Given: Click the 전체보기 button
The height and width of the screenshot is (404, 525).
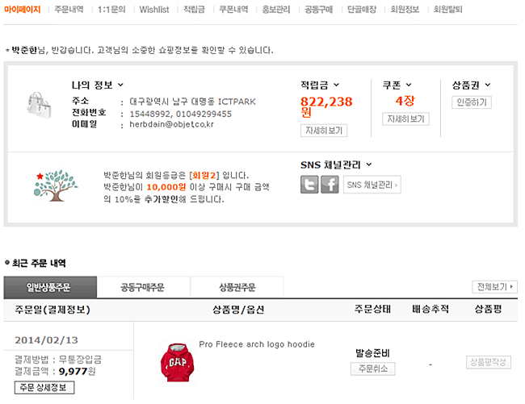Looking at the screenshot, I should (x=493, y=286).
